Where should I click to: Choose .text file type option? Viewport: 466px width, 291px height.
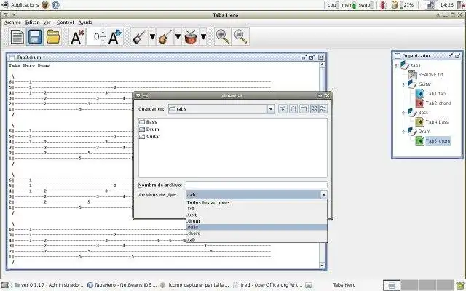tap(256, 215)
